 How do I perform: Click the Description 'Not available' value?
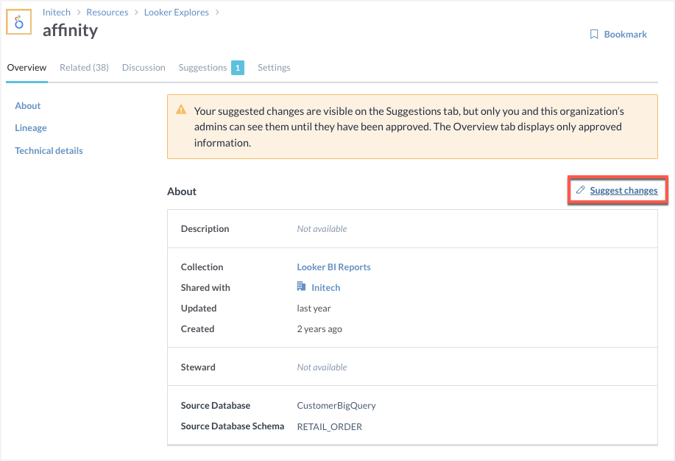pos(322,229)
